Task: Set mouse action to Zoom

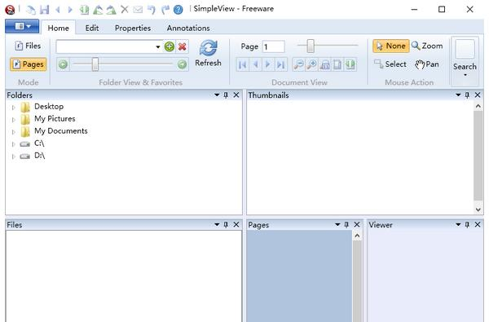Action: 427,46
